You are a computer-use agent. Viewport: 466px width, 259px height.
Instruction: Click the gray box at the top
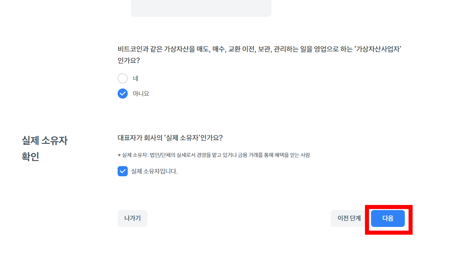(x=201, y=8)
